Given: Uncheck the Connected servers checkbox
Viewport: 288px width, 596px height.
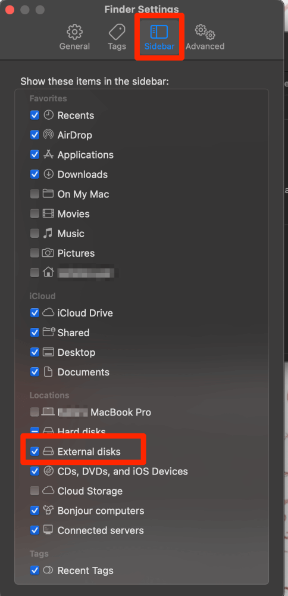Looking at the screenshot, I should coord(35,530).
